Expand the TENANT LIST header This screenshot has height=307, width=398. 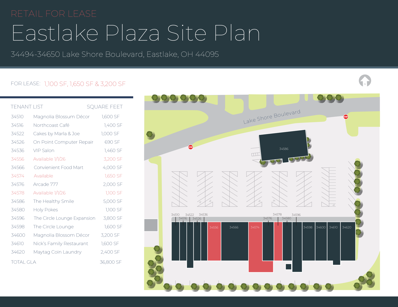27,107
